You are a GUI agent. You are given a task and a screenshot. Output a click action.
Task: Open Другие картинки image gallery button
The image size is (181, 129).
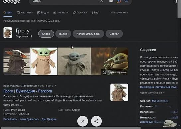point(115,72)
